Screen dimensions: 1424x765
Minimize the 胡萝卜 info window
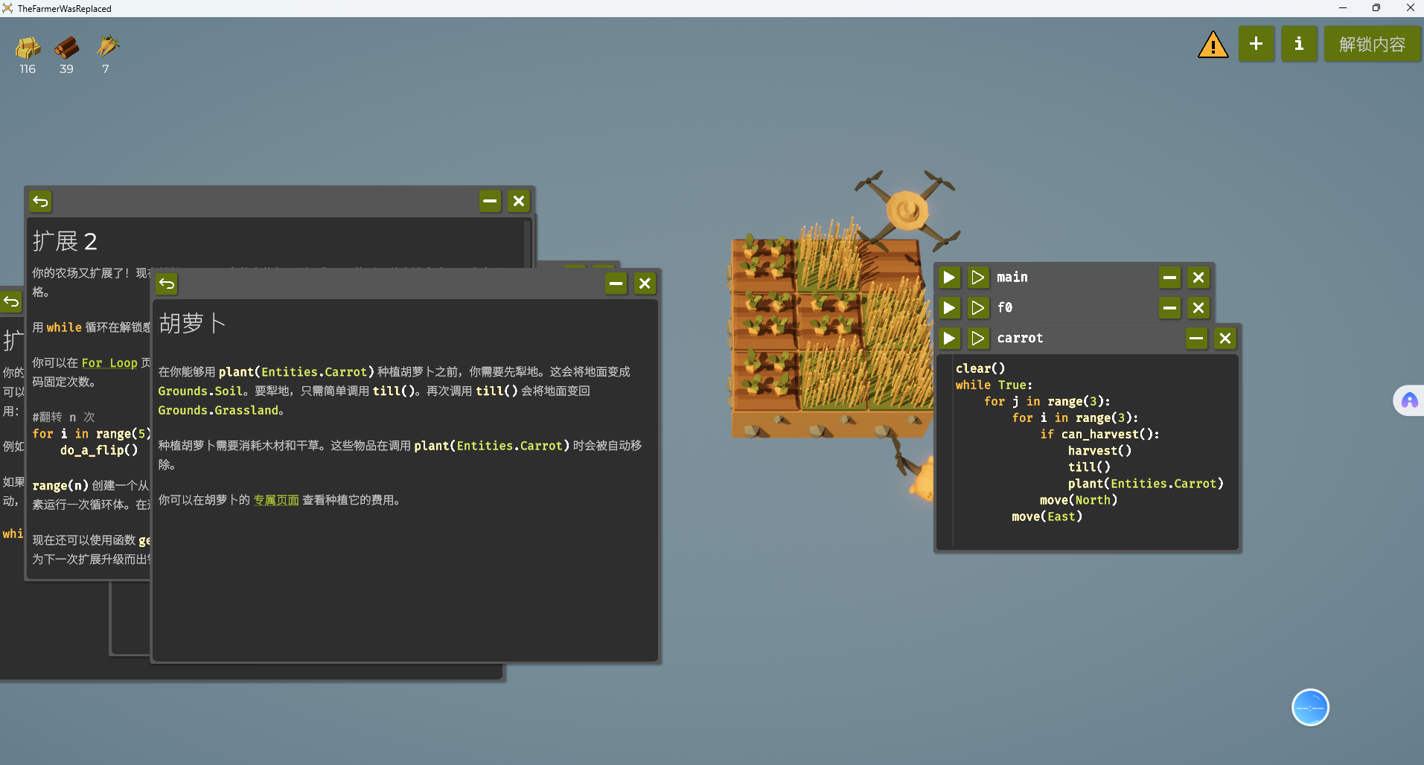pos(616,284)
